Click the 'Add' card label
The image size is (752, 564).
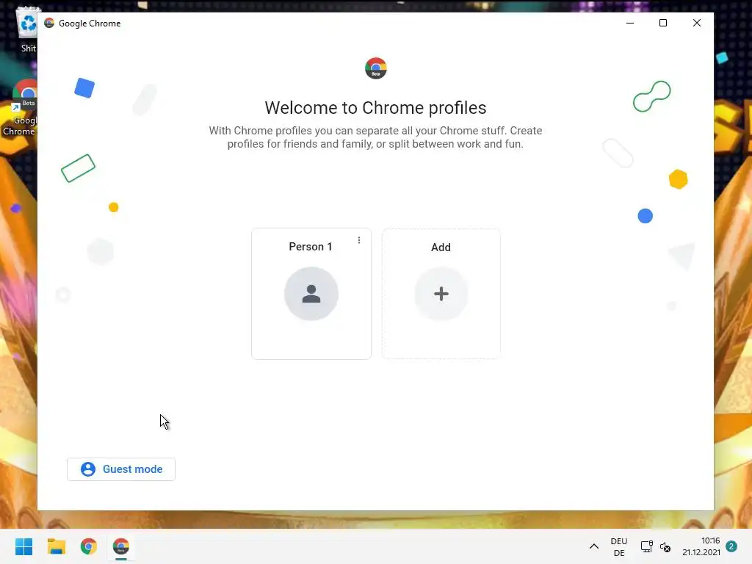pyautogui.click(x=441, y=247)
